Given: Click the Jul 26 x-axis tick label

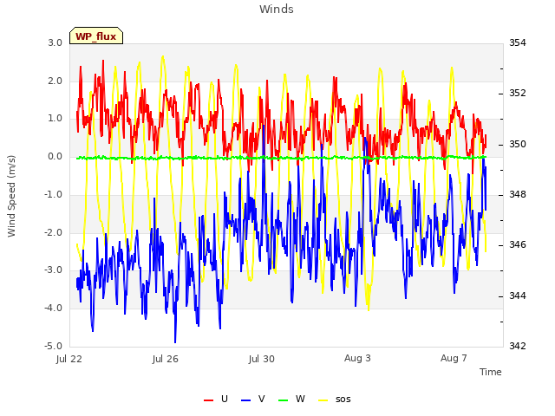Looking at the screenshot, I should pyautogui.click(x=166, y=359).
